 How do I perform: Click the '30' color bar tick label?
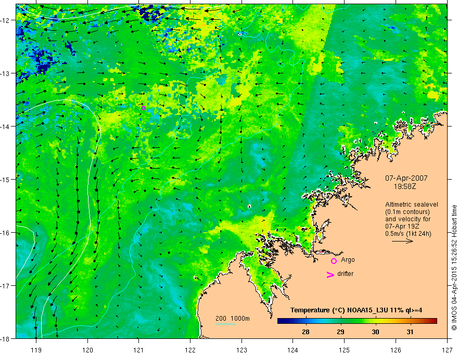(375, 332)
